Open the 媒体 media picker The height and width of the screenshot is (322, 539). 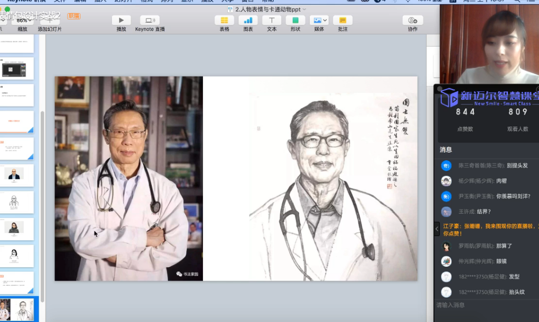coord(319,20)
